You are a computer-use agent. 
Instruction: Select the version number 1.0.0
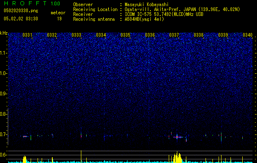56,3
